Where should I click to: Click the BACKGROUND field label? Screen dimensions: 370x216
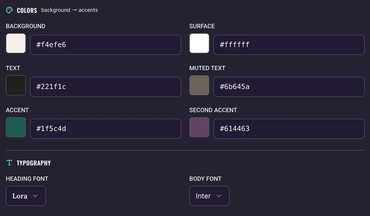click(x=25, y=26)
